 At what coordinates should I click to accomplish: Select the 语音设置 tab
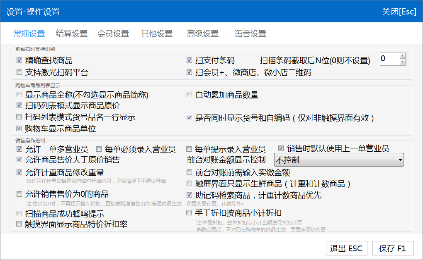point(250,34)
